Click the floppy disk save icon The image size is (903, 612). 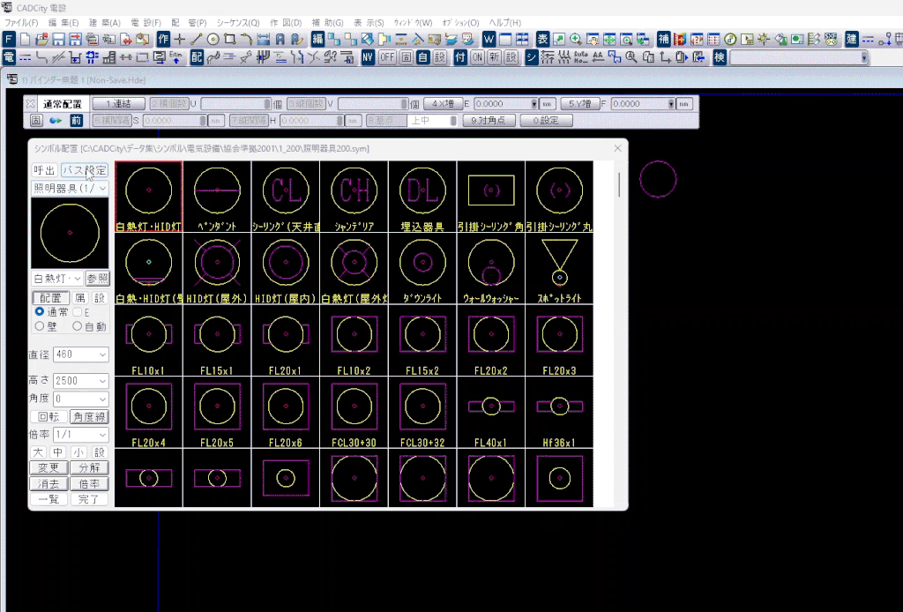(58, 40)
